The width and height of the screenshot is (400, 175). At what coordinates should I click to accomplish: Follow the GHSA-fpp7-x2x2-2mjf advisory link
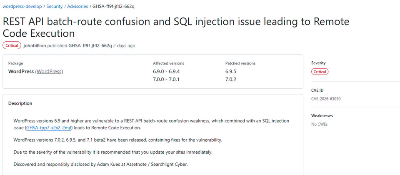click(50, 128)
